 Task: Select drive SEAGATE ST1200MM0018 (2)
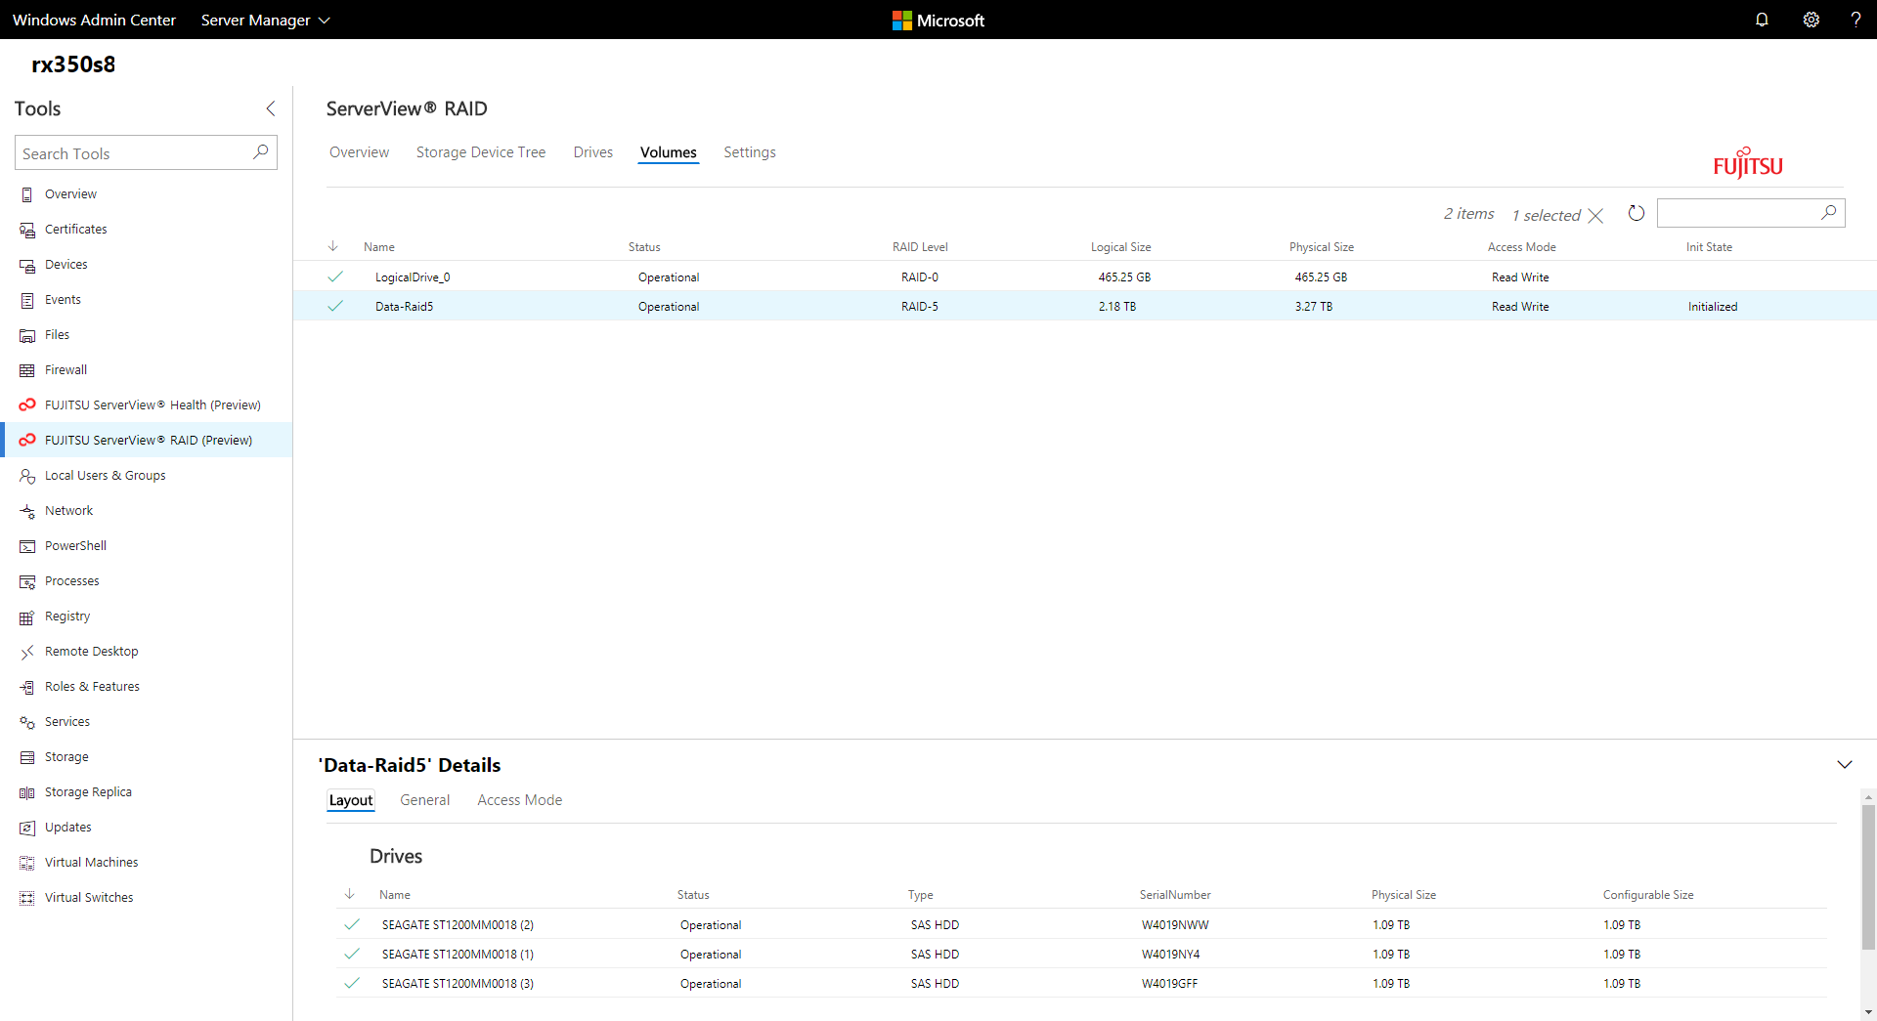click(1081, 924)
